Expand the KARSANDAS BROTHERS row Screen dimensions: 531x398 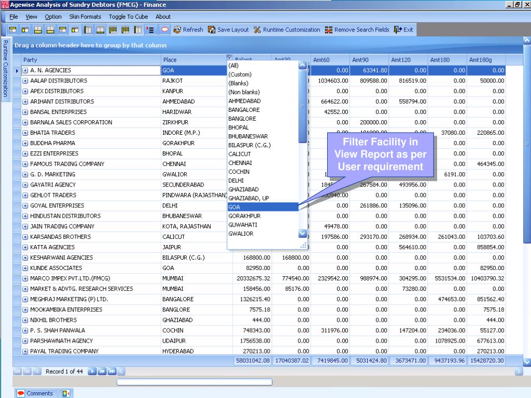coord(25,237)
